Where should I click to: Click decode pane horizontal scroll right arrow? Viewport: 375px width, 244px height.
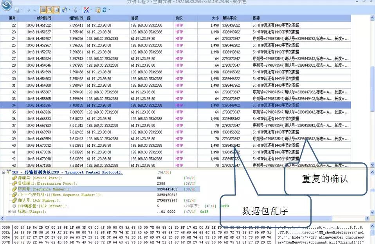click(x=368, y=218)
